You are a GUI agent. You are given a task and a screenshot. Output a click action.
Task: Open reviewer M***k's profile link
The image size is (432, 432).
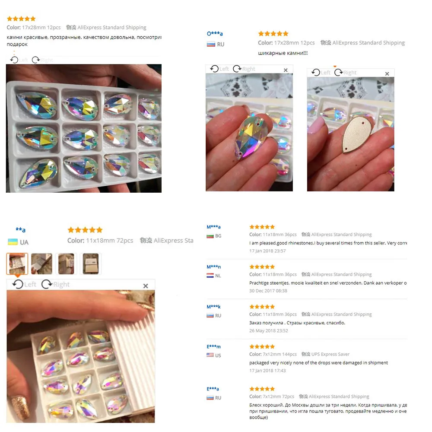pyautogui.click(x=214, y=307)
